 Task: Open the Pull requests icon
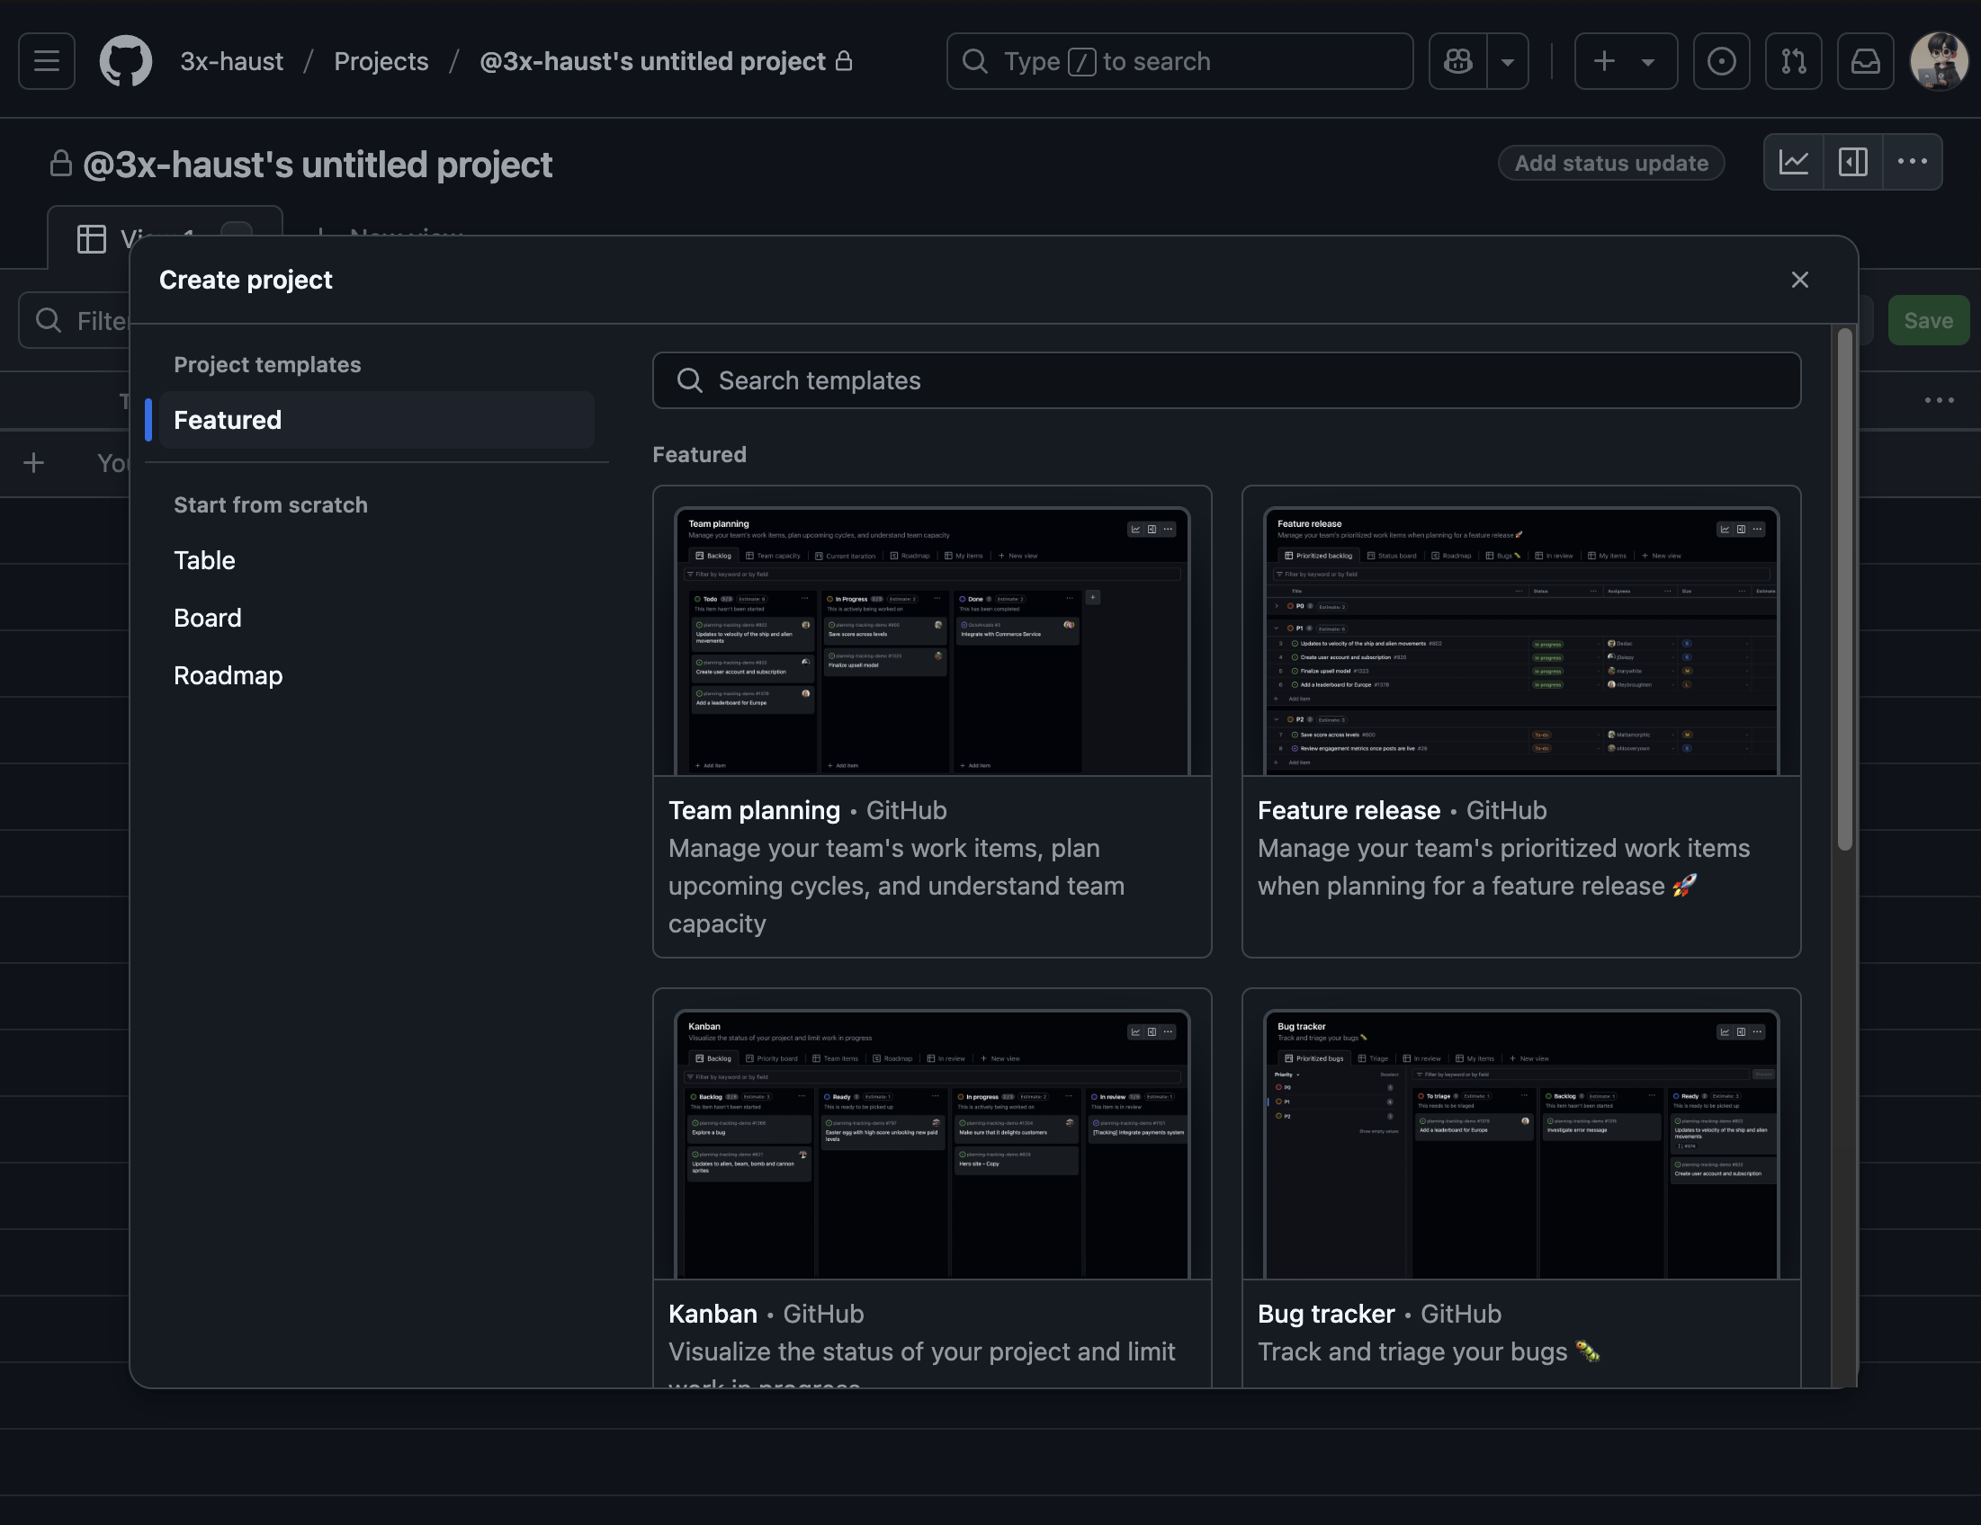pos(1792,61)
